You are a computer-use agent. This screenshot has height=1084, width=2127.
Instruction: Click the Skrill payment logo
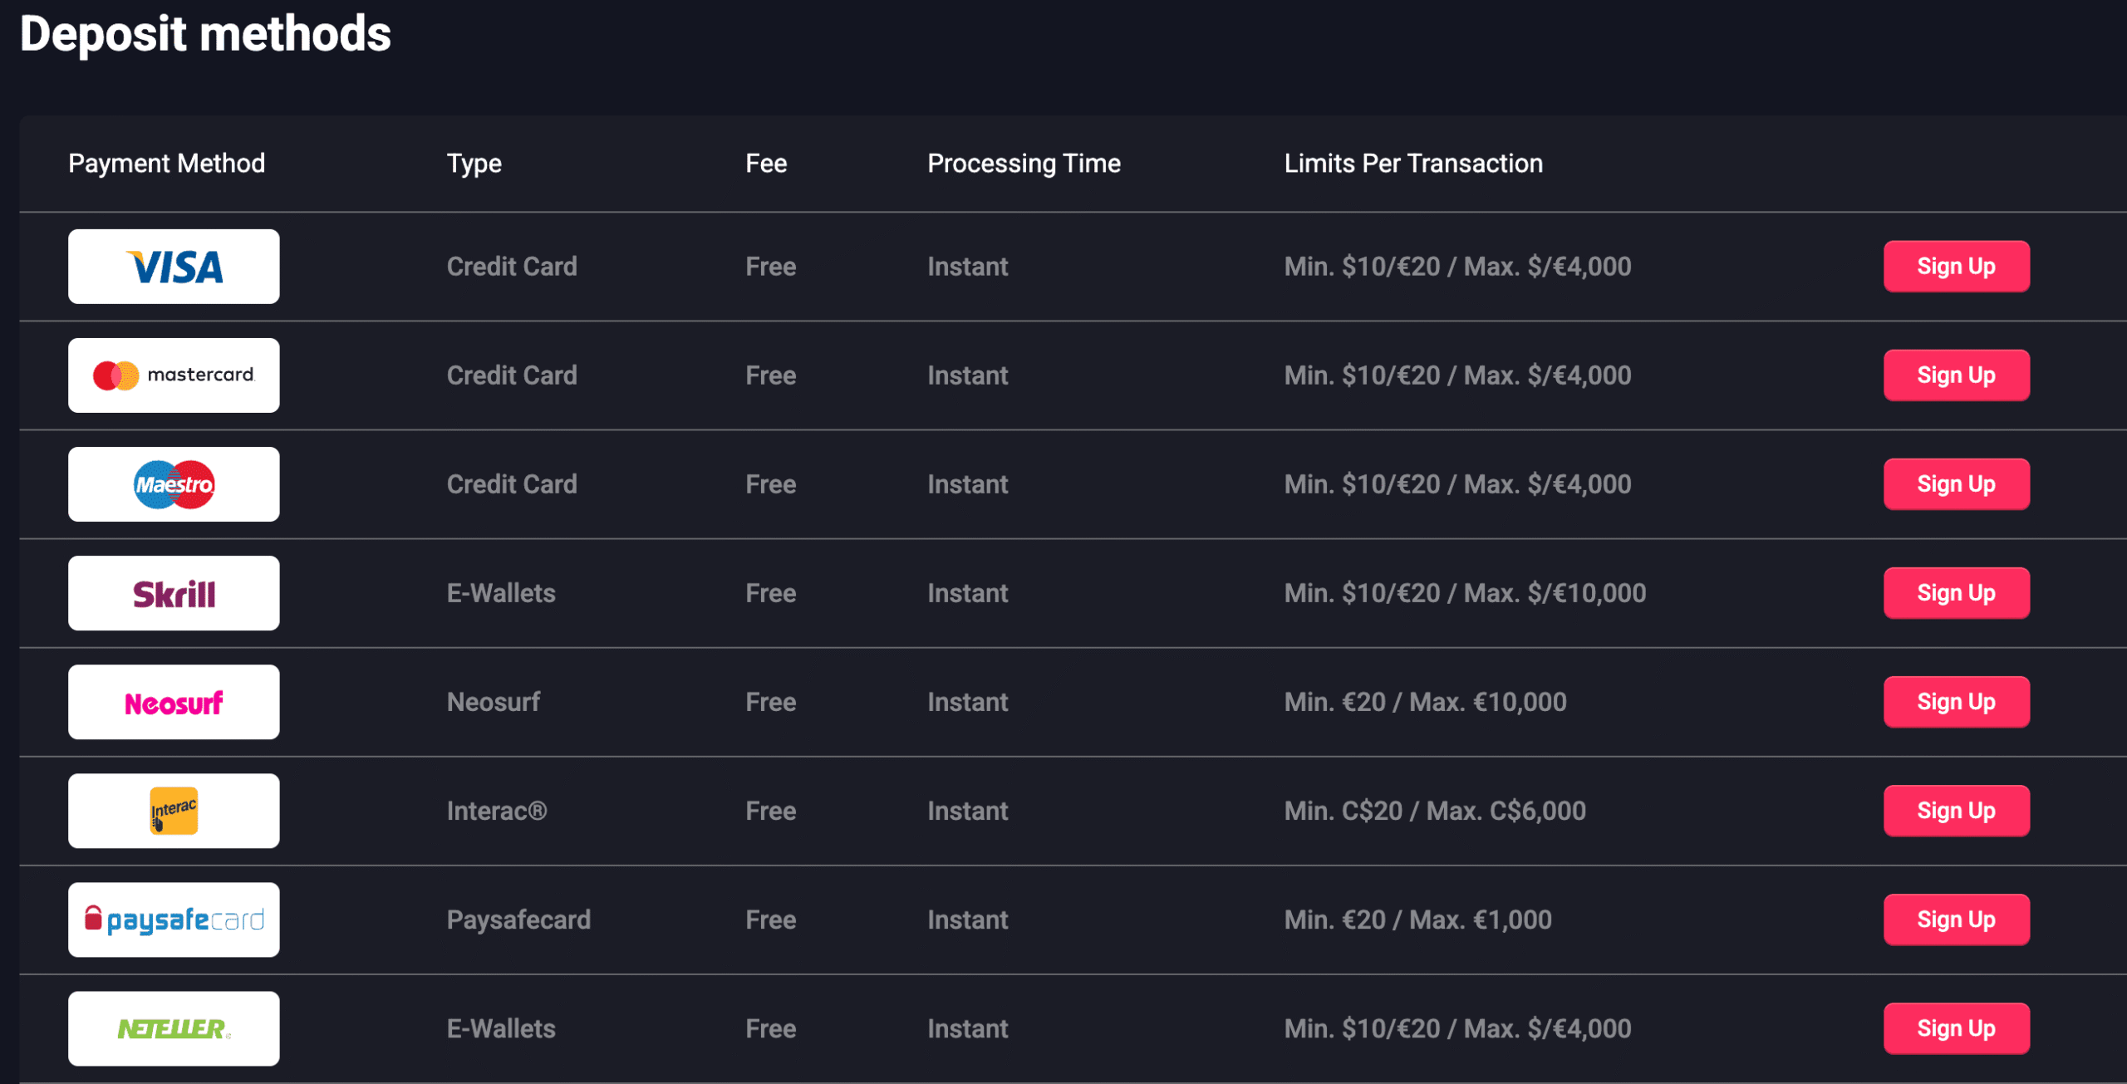tap(174, 593)
